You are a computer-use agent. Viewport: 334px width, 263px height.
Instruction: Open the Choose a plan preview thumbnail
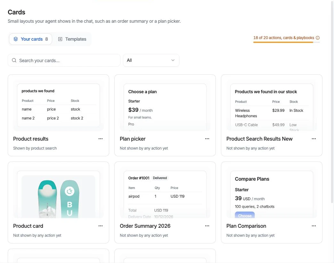[x=165, y=105]
